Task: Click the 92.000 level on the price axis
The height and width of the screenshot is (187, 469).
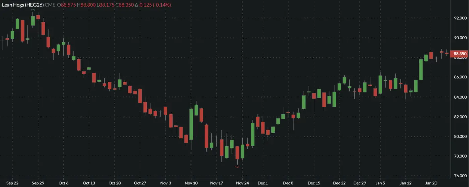Action: [x=460, y=18]
